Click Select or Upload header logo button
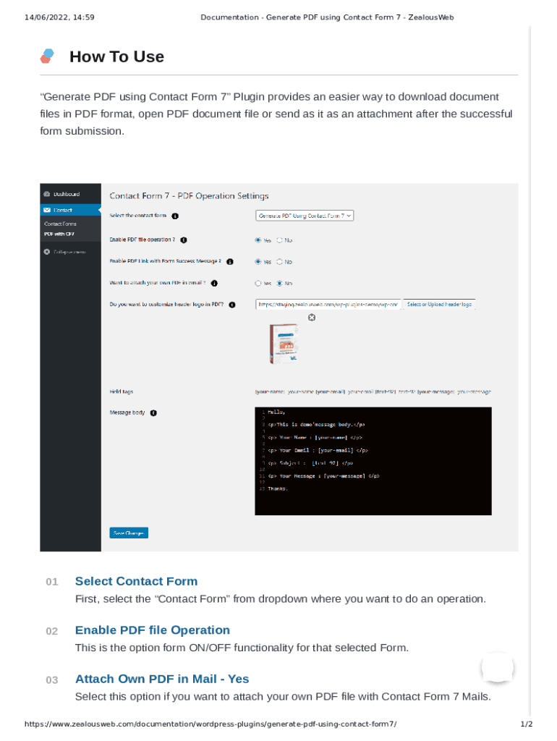 [439, 305]
